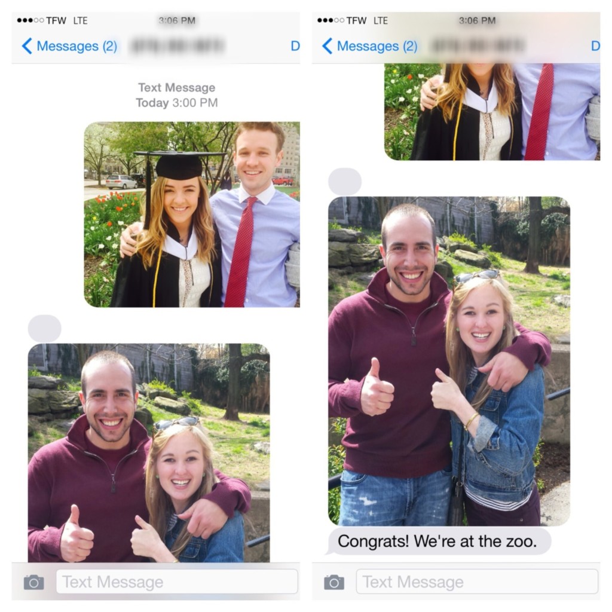
Task: Tap the camera icon in left screenshot
Action: tap(34, 582)
